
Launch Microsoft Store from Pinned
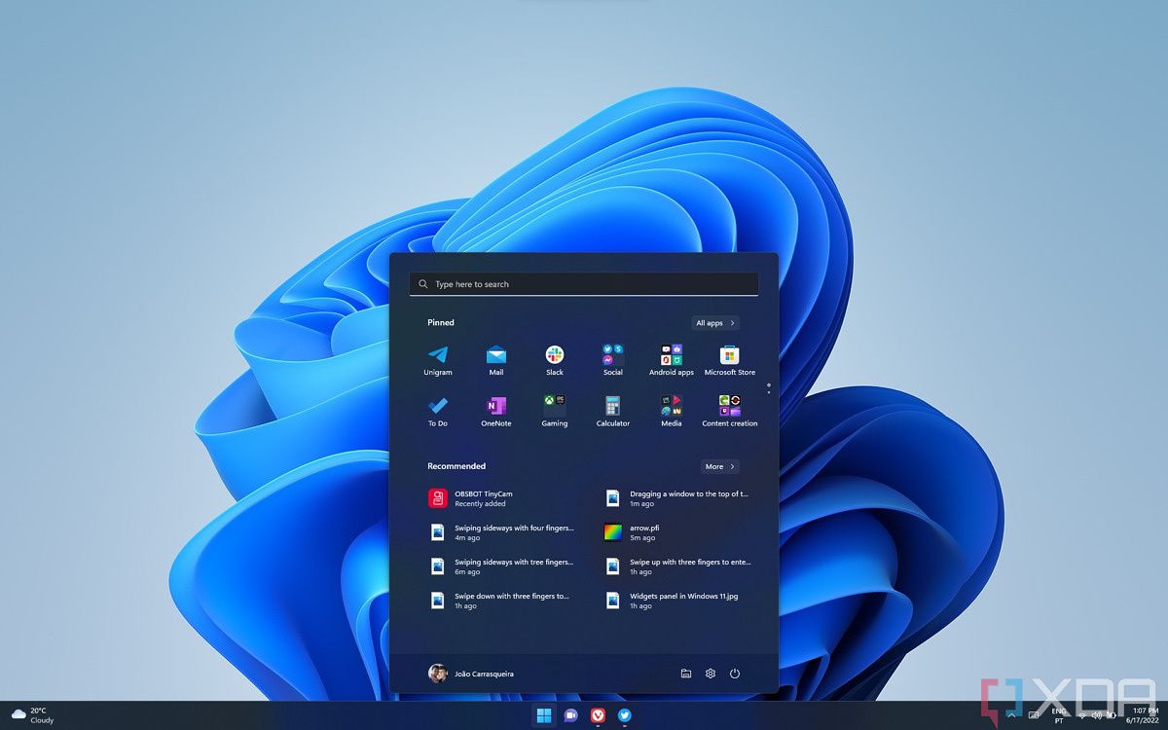click(730, 361)
